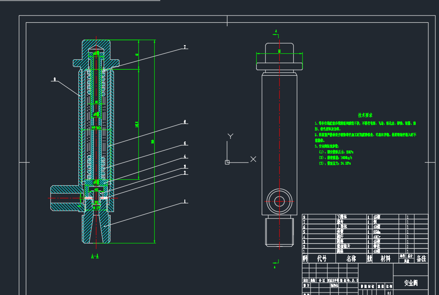Click the 名称 column header in parts table
439x295 pixels.
351,258
